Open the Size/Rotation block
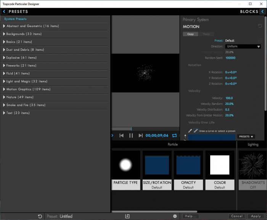The height and width of the screenshot is (220, 267). tap(157, 170)
